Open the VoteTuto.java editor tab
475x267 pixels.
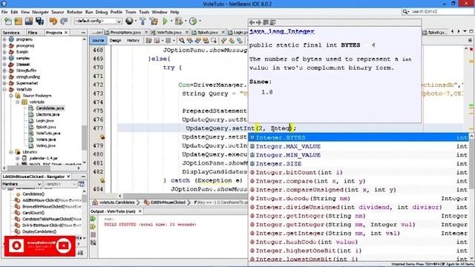tap(169, 32)
